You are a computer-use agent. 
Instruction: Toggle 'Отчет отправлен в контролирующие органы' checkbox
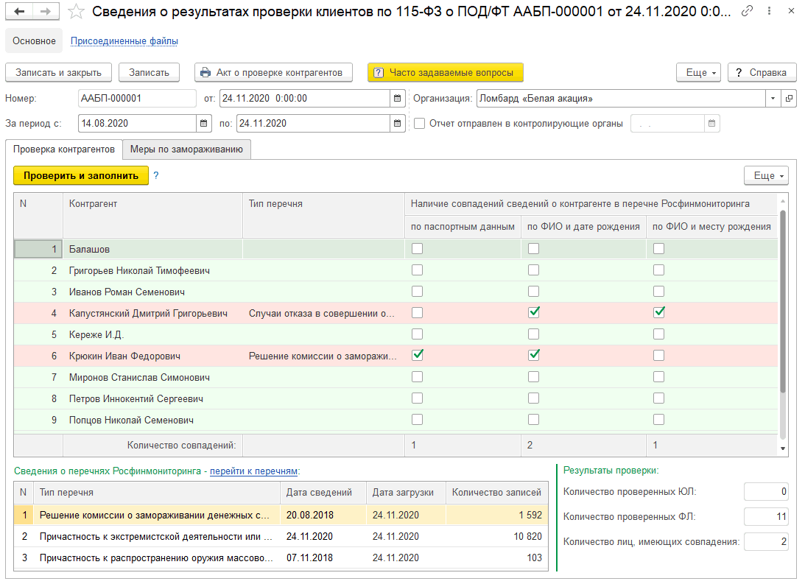420,123
